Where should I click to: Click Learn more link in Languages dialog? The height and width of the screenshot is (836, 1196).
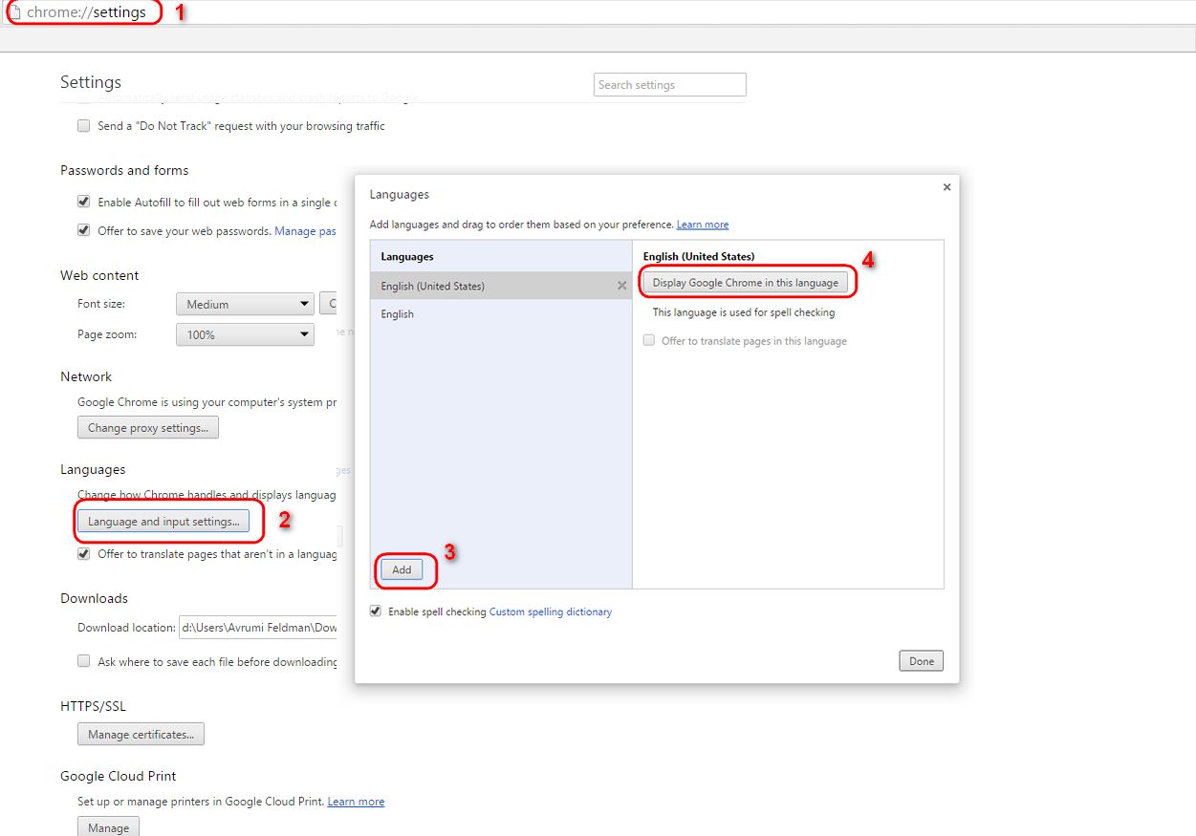pos(703,225)
